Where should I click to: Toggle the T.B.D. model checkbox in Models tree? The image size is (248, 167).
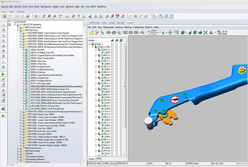tap(102, 111)
